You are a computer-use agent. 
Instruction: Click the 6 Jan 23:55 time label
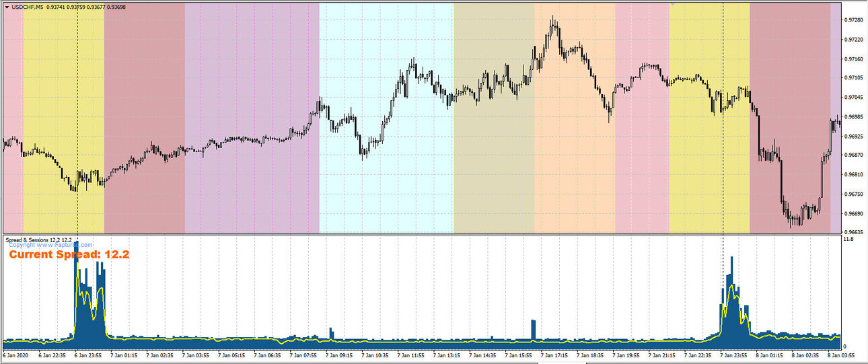[x=87, y=355]
